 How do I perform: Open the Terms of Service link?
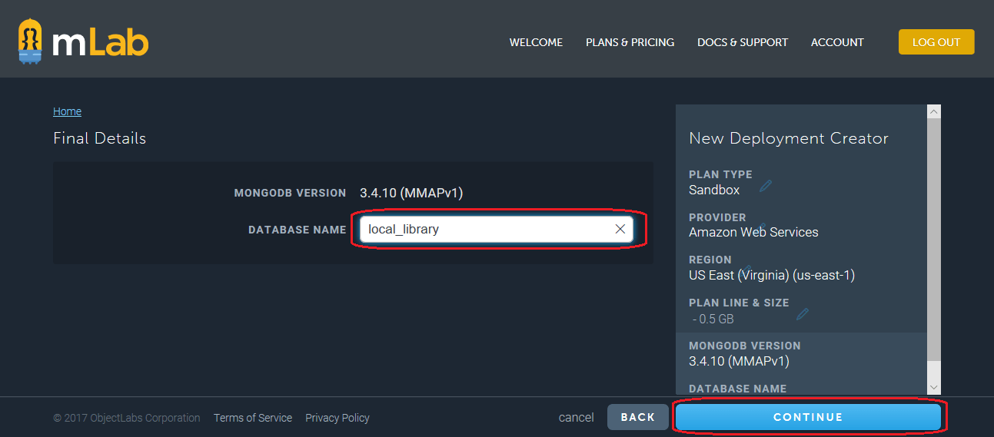tap(252, 418)
